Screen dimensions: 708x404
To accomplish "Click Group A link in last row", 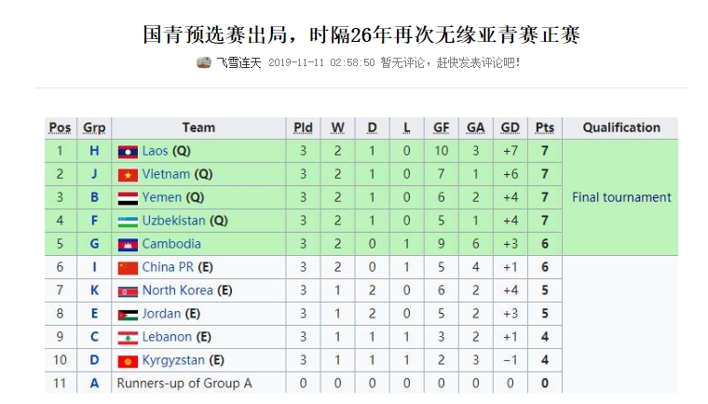I will point(94,384).
